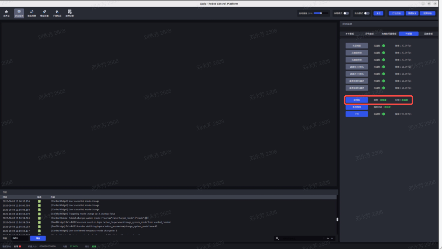This screenshot has width=442, height=249.
Task: Click the chassis rear 3D camera button
Action: click(357, 74)
